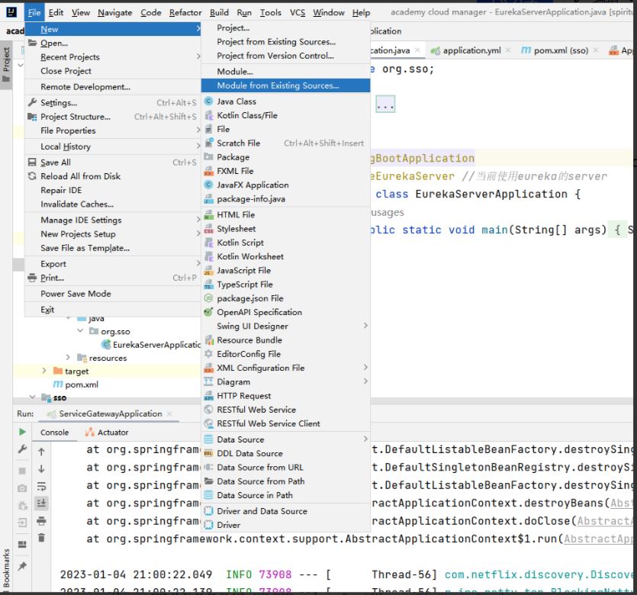The width and height of the screenshot is (637, 595).
Task: Close the pom.xml (sso) tab
Action: [596, 50]
